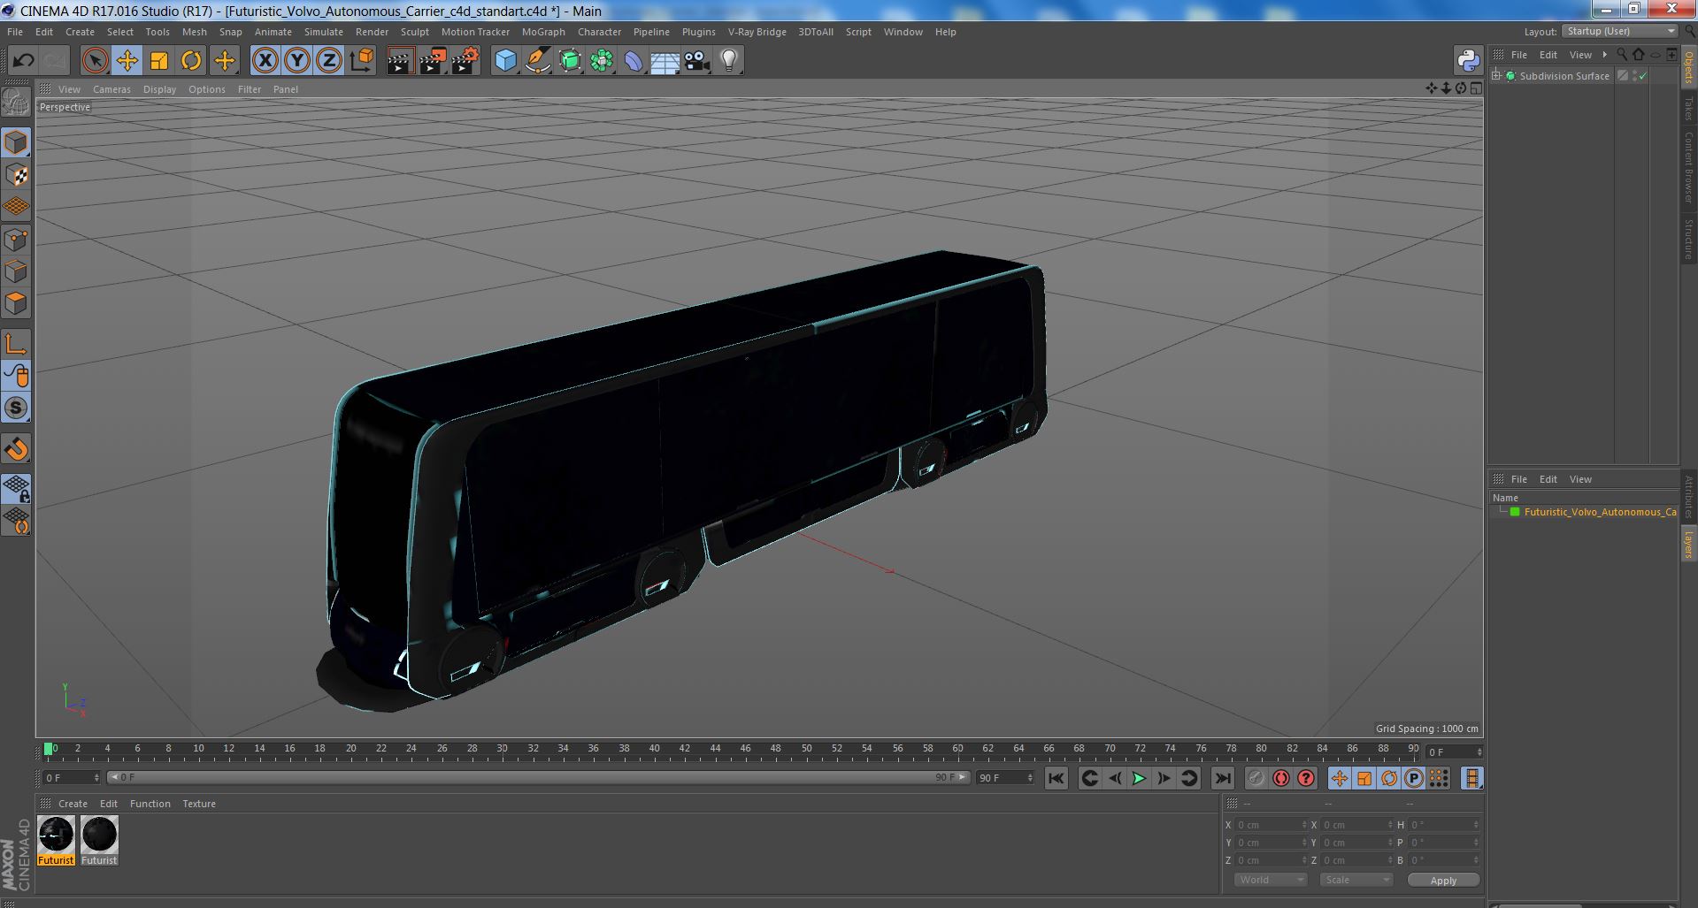Switch coordinate system icon
This screenshot has height=908, width=1698.
pyautogui.click(x=362, y=60)
